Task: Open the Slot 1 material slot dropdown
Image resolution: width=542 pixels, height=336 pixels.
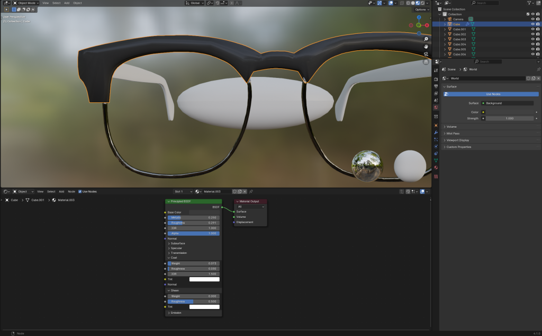Action: click(183, 191)
